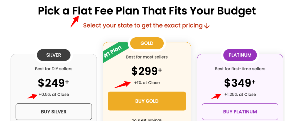Click the Best for most sellers text
Screen dimensions: 285x121
147,57
